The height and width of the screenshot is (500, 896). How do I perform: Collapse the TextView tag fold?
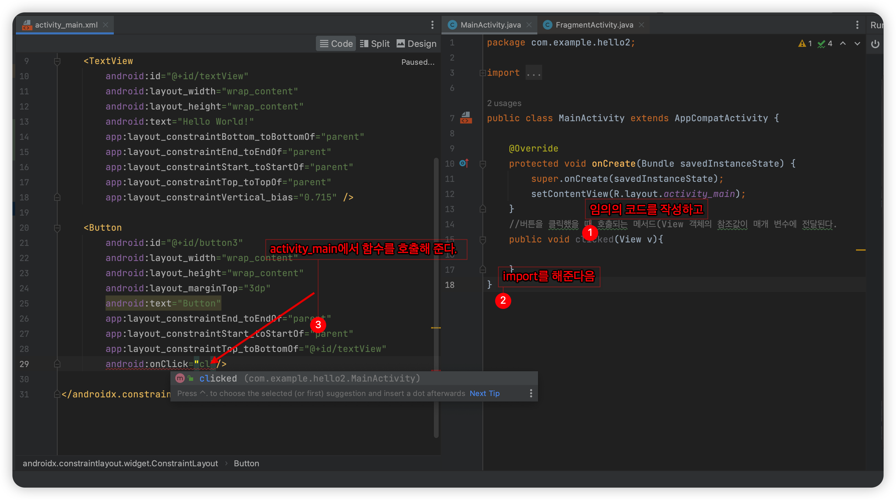[57, 61]
